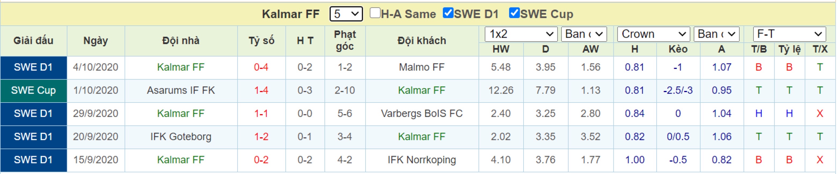Uncheck the SWE Cup filter
This screenshot has height=174, width=837.
pos(514,13)
